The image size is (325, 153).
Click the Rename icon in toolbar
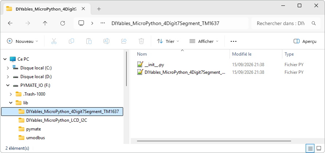click(x=106, y=41)
